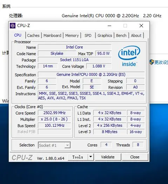The width and height of the screenshot is (168, 184).
Task: Click the Multiplier value x 25.0 (8 - 26)
Action: 54,119
